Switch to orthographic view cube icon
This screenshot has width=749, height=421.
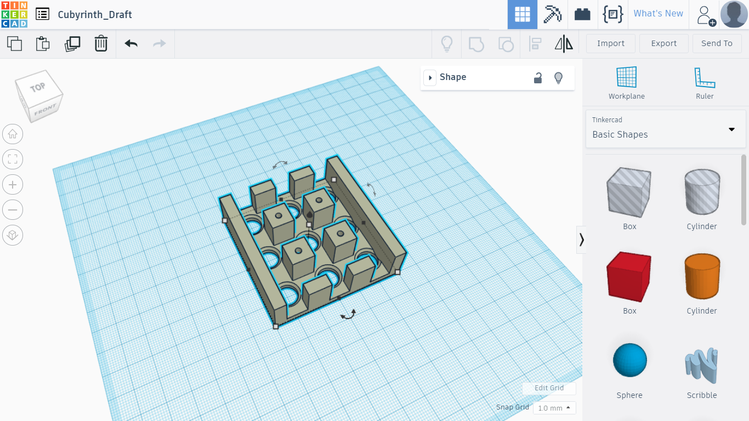tap(13, 236)
